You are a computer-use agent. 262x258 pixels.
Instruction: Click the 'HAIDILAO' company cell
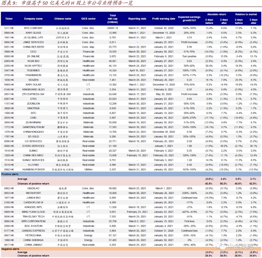coord(33,189)
